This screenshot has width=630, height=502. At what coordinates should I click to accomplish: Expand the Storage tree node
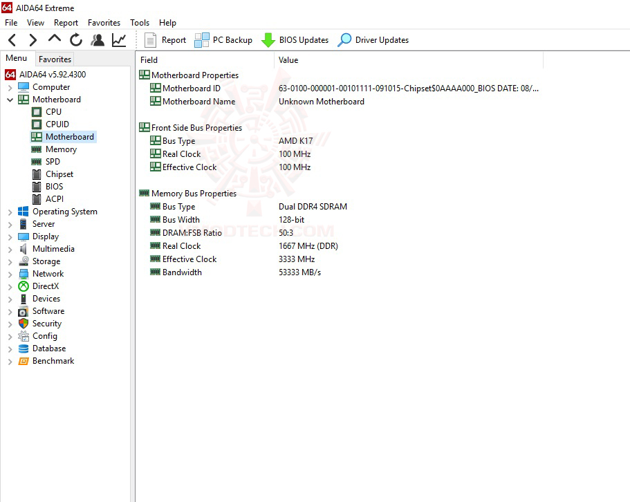coord(10,262)
